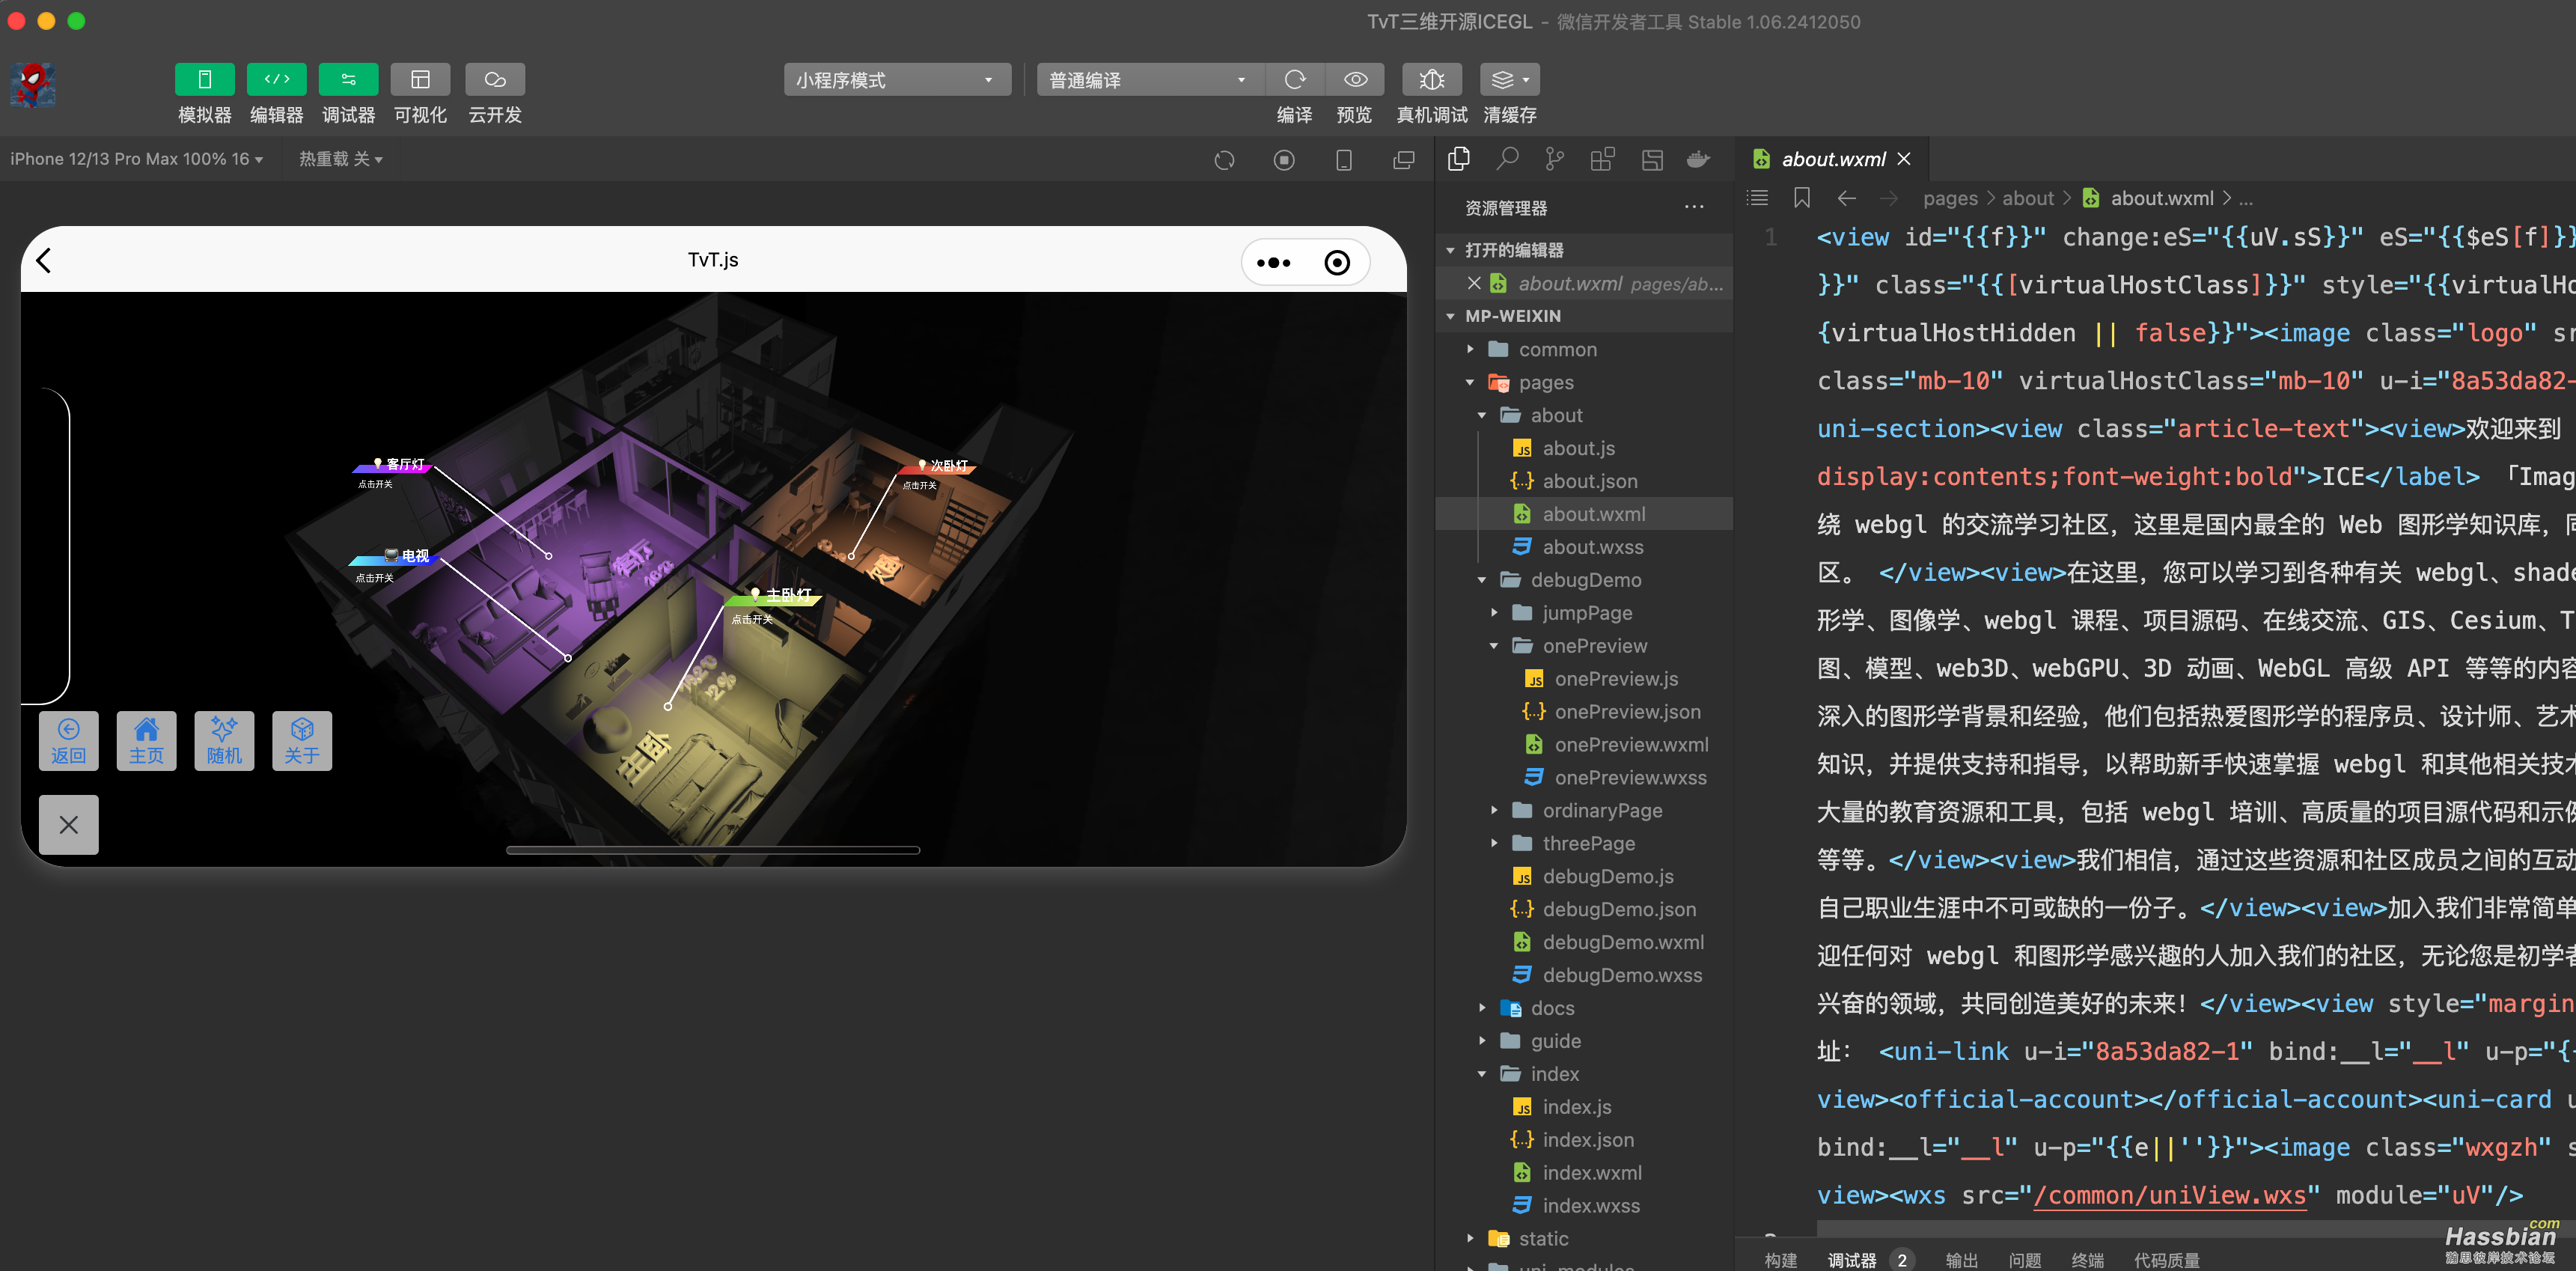
Task: Open onePreview.wxml in the file tree
Action: [1585, 745]
